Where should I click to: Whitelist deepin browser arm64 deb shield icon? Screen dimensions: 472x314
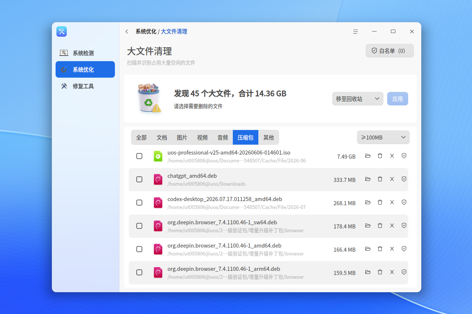(x=404, y=272)
